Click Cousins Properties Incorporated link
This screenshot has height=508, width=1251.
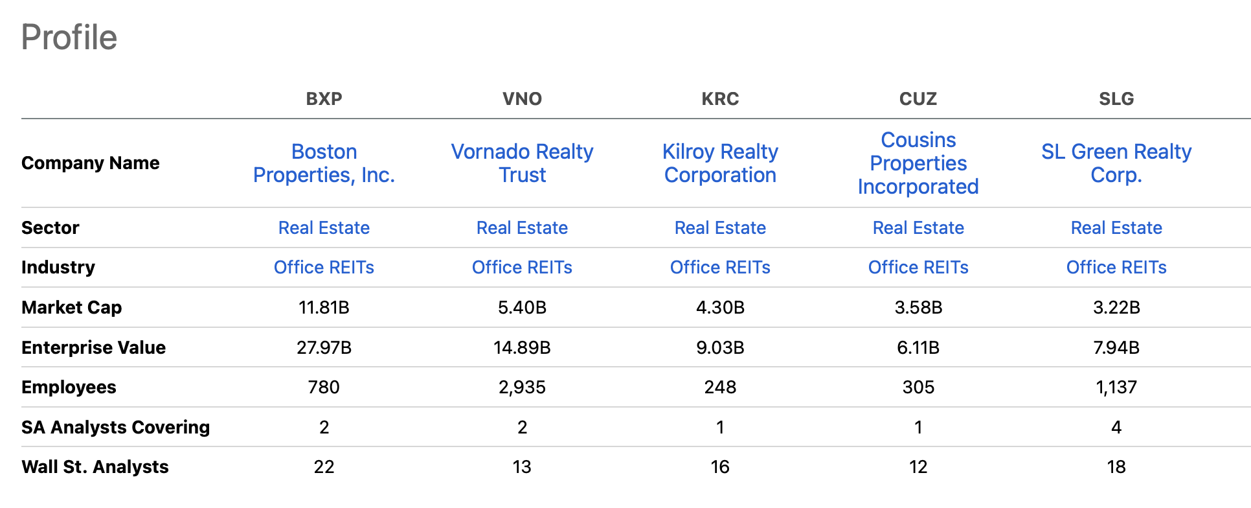click(918, 163)
